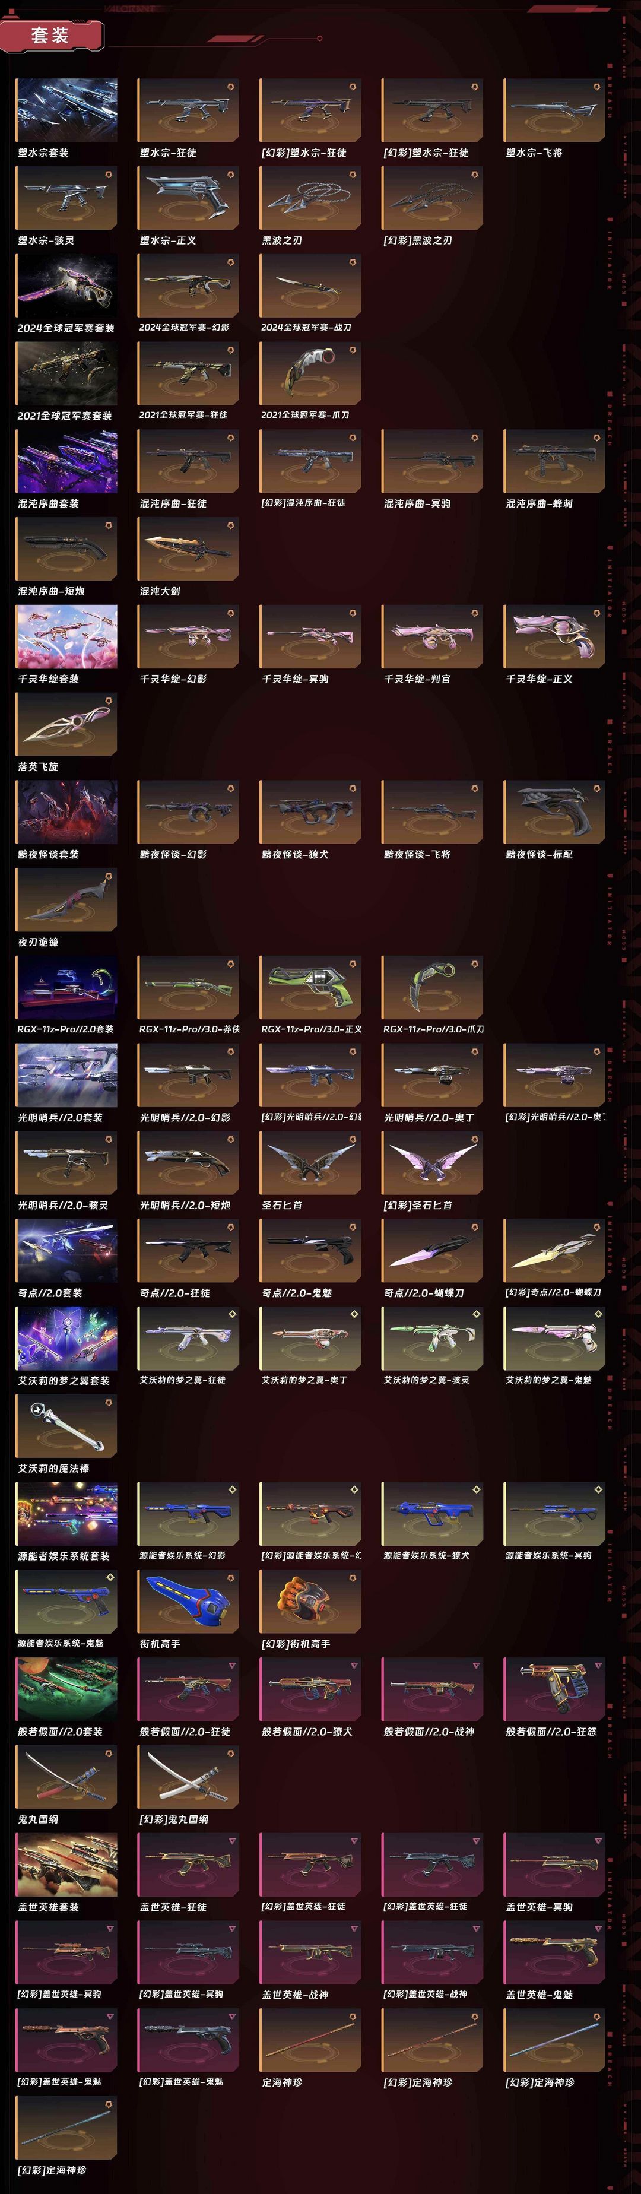The height and width of the screenshot is (2194, 641).
Task: Select the 塑水宗-正义 pistol skin icon
Action: coord(188,198)
